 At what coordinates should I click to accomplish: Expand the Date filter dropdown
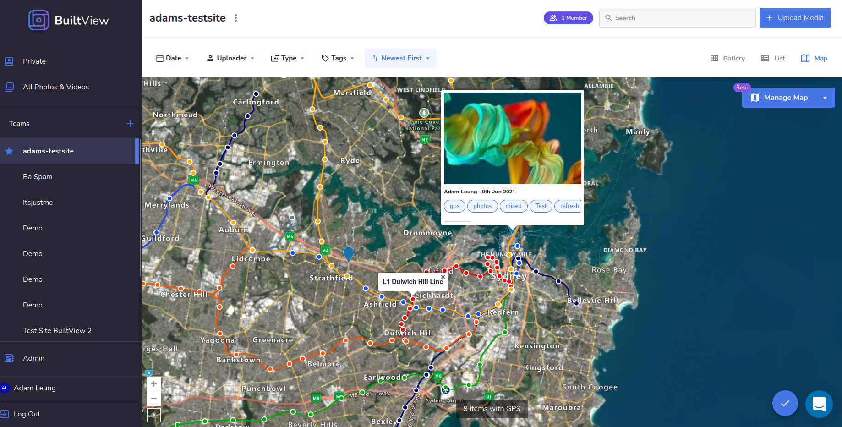pos(173,58)
